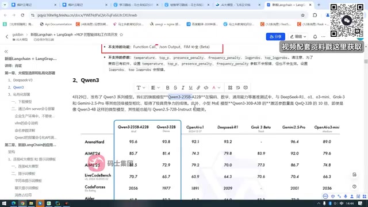Go to outline item 命名参数详解
The height and width of the screenshot is (207, 368).
(25, 131)
